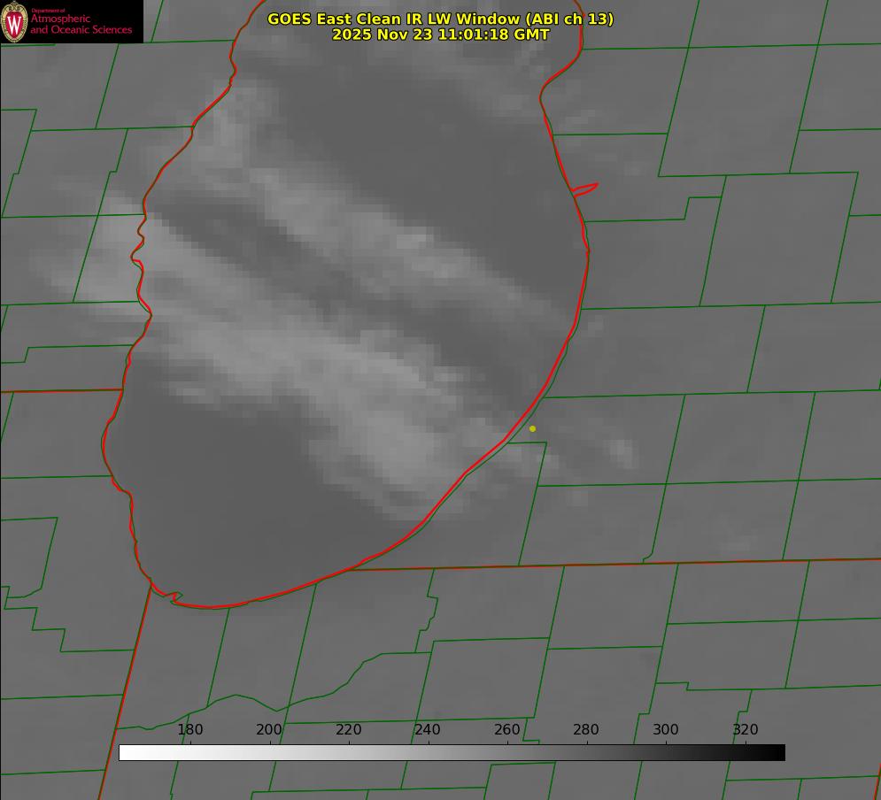The image size is (881, 800).
Task: Click the 320 label on the colorbar
Action: (x=745, y=729)
